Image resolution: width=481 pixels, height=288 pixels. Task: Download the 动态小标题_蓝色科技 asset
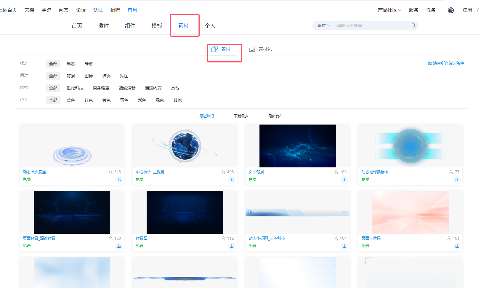click(x=344, y=246)
